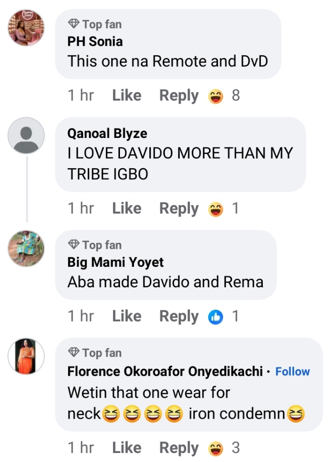This screenshot has width=336, height=462.
Task: Reply to Qanoal Blyze's comment
Action: click(x=179, y=209)
